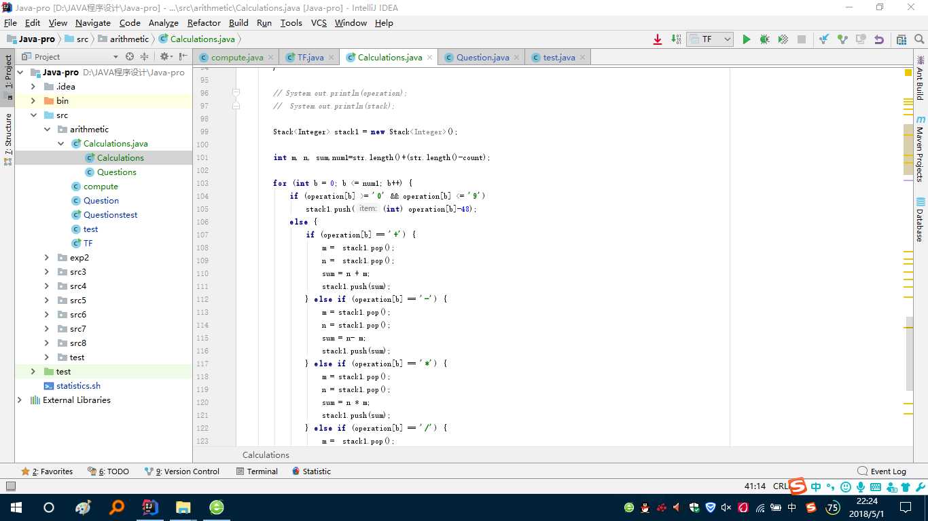The width and height of the screenshot is (928, 521).
Task: Run the TF configuration with the green play icon
Action: (746, 39)
